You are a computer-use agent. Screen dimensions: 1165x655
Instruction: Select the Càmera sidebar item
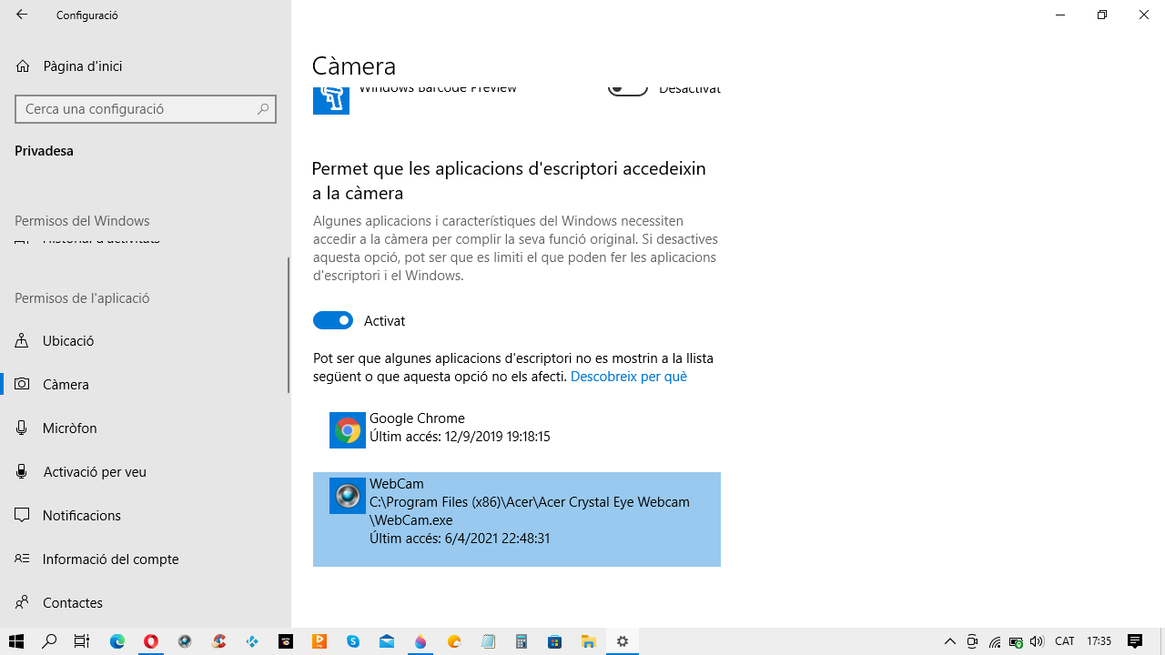click(x=146, y=384)
